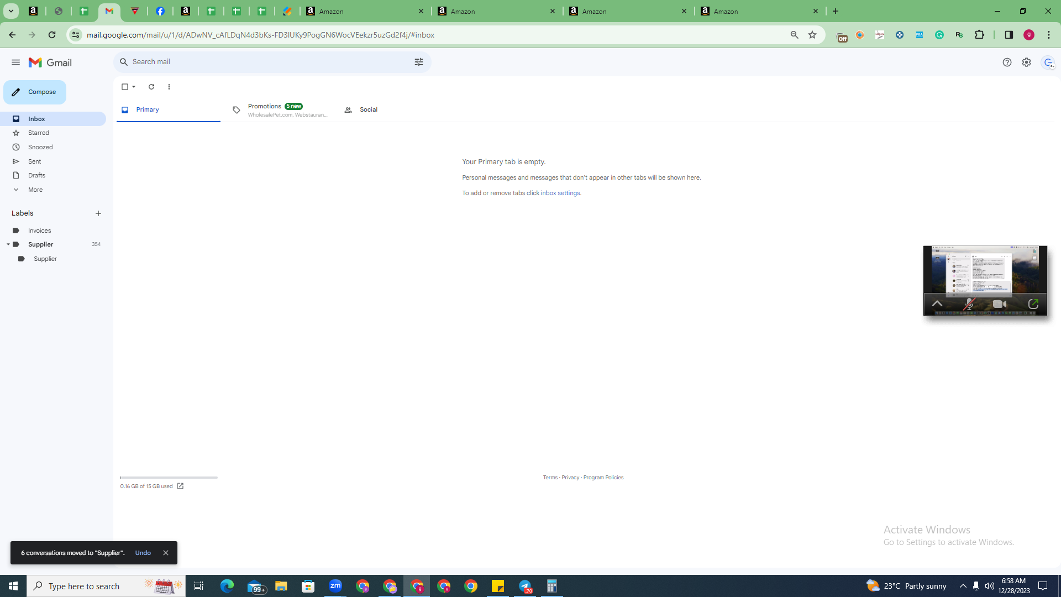Click the storage usage progress bar
Image resolution: width=1061 pixels, height=597 pixels.
pos(169,478)
